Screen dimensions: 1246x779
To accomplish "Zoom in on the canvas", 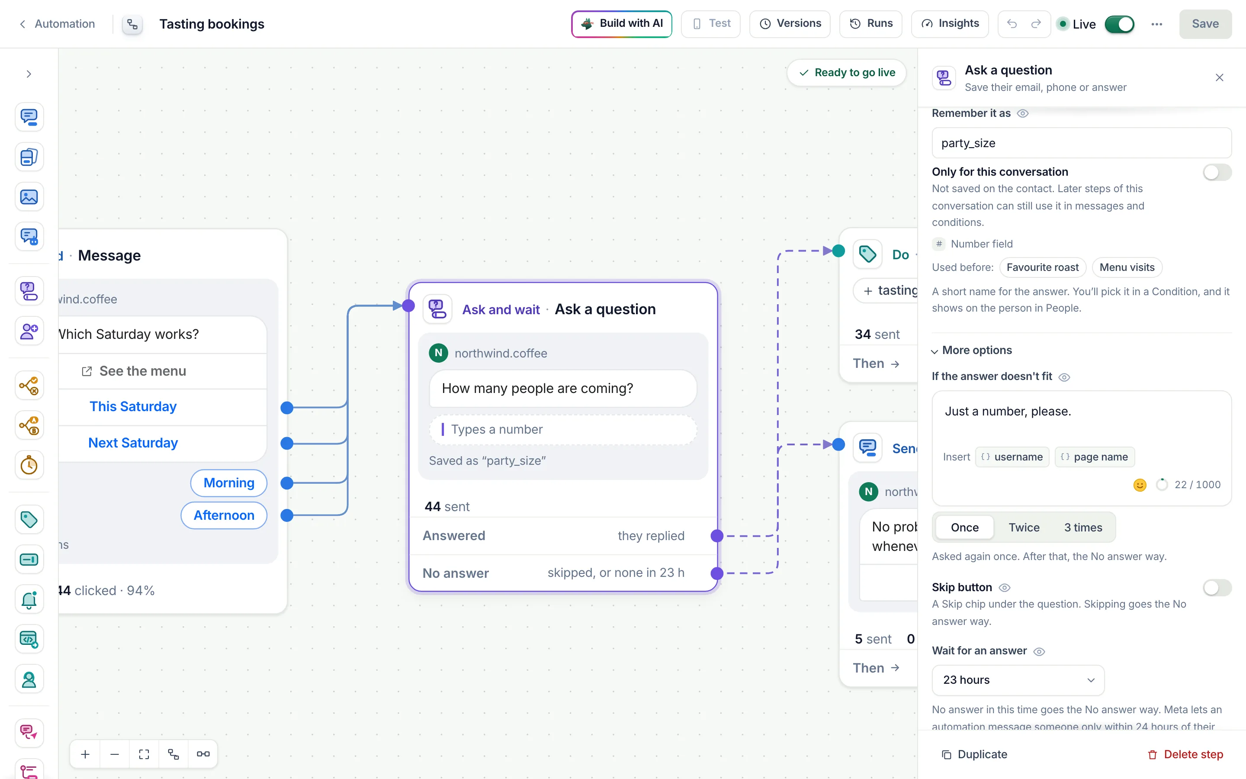I will point(86,754).
